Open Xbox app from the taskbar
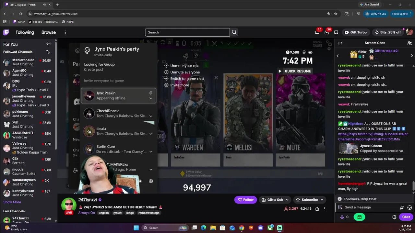 click(x=270, y=228)
